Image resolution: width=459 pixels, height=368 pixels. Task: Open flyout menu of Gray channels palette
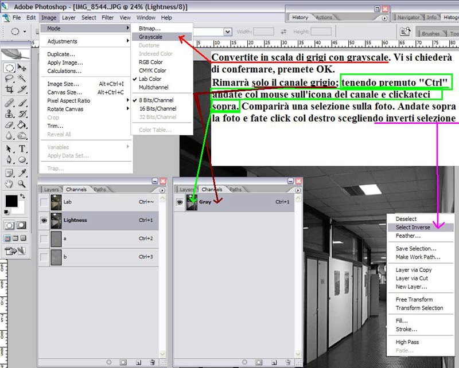coord(298,190)
